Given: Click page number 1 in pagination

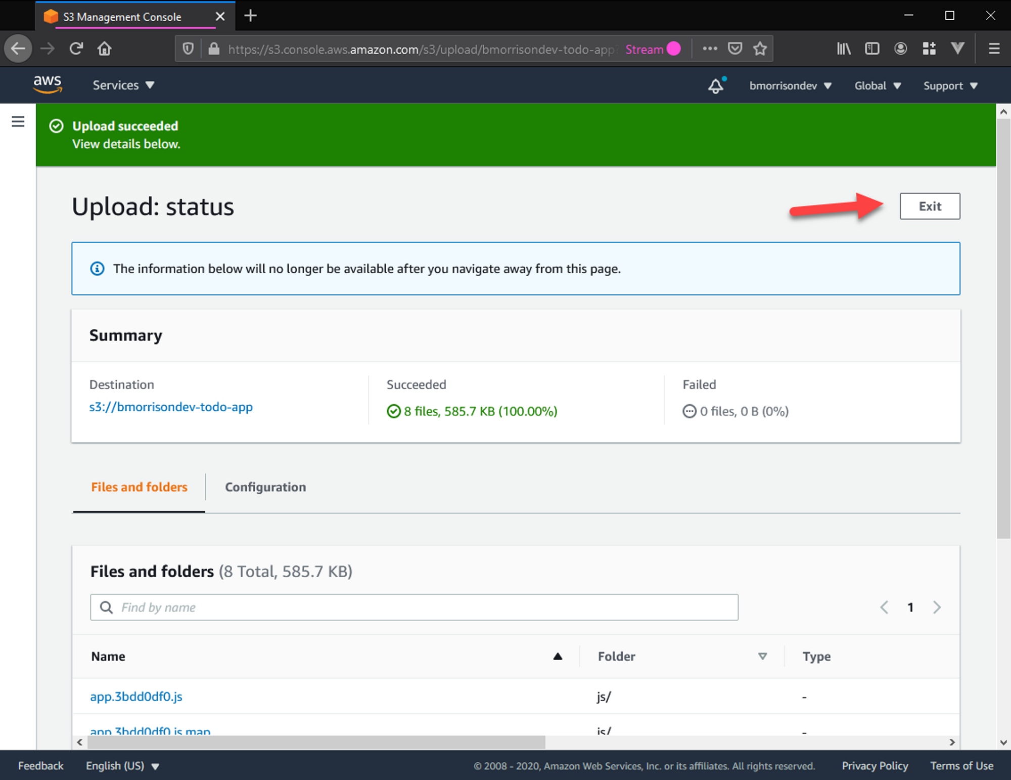Looking at the screenshot, I should tap(910, 607).
